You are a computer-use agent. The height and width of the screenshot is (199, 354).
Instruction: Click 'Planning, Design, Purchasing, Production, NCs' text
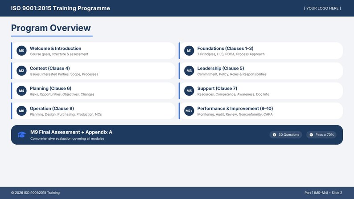point(66,114)
